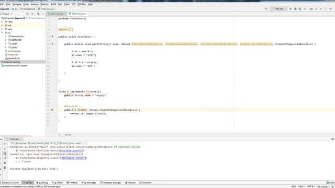Open the SonarLint tool window

[x=146, y=183]
